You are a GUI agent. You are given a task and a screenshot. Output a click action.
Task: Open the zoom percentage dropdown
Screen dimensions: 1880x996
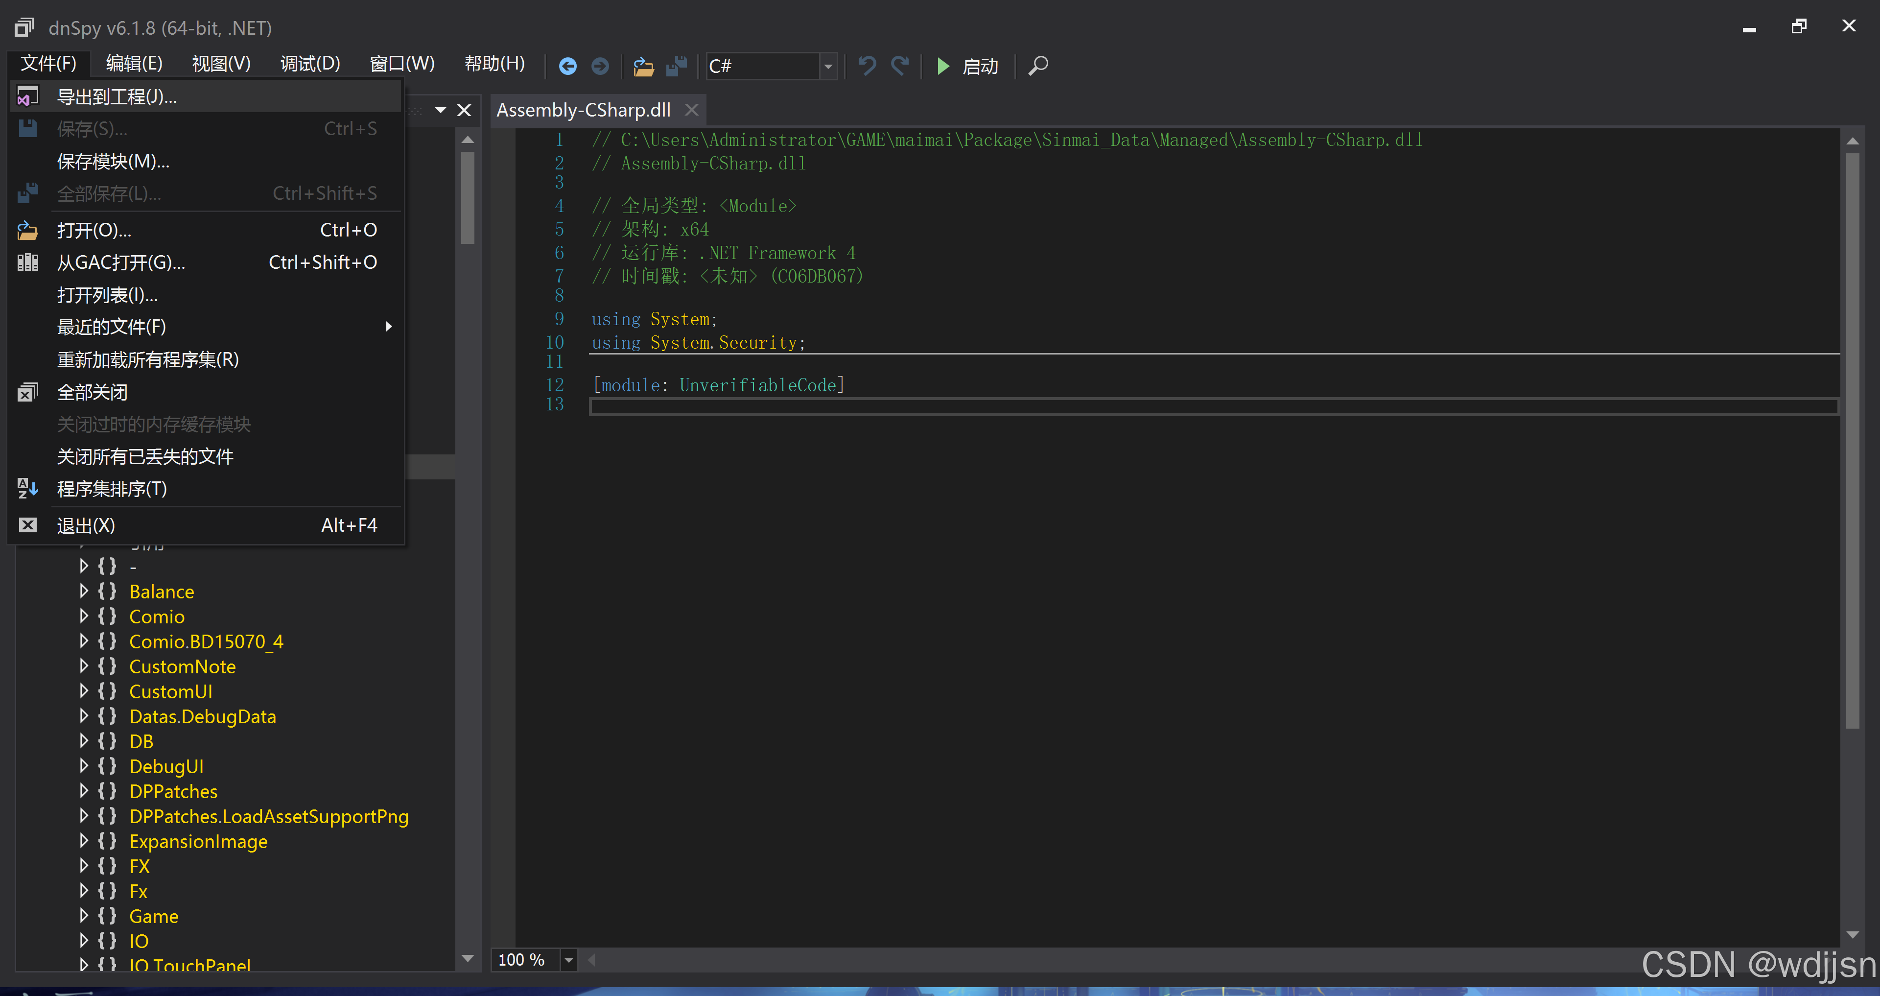[x=568, y=959]
